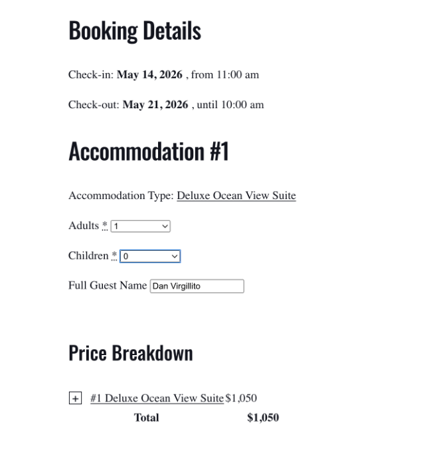Click the required asterisk beside Children
This screenshot has width=421, height=458.
(114, 256)
